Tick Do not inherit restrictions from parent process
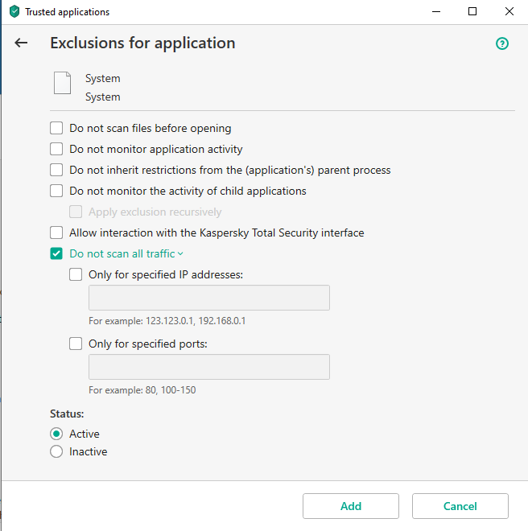The image size is (528, 531). [56, 170]
